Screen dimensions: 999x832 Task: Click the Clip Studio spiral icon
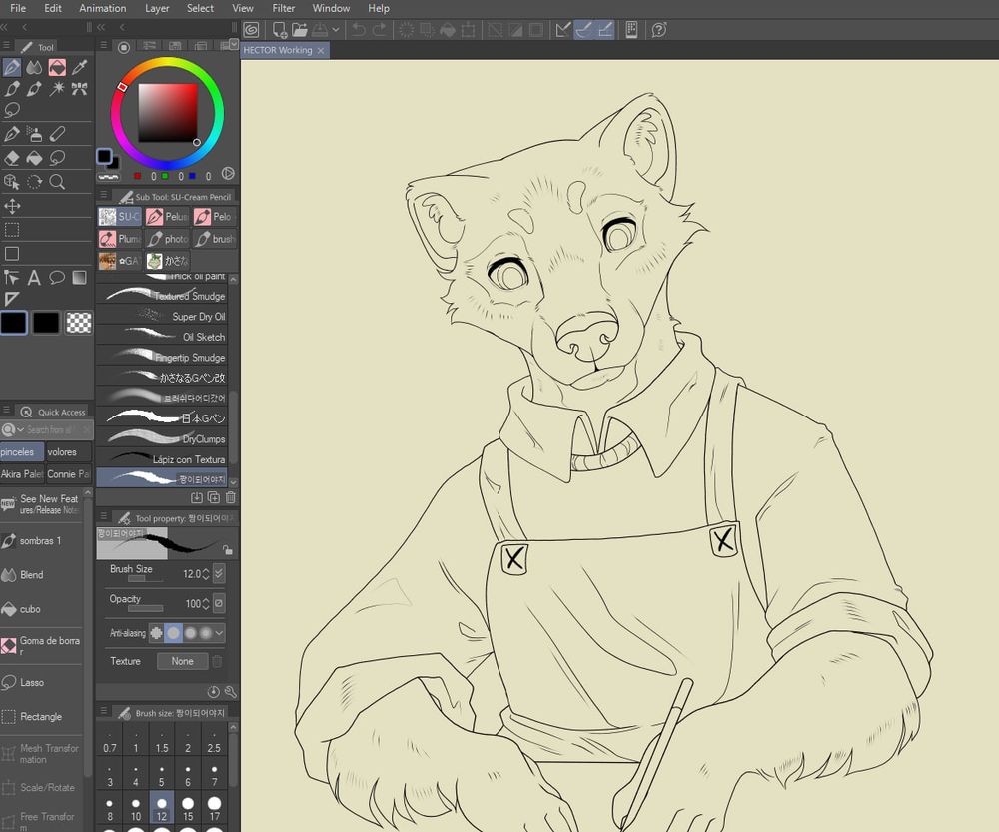(x=251, y=30)
